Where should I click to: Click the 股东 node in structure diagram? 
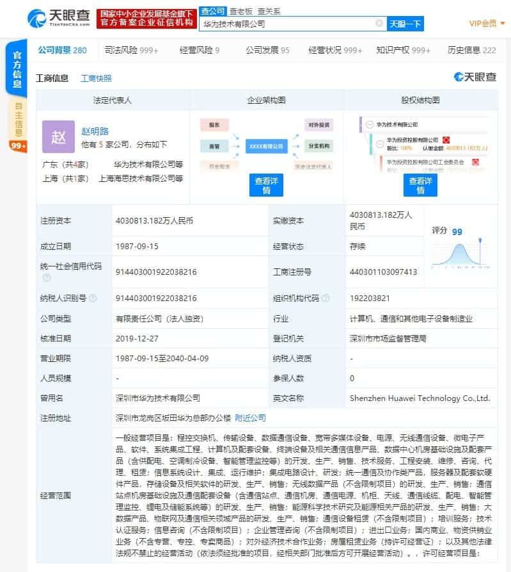click(x=214, y=125)
